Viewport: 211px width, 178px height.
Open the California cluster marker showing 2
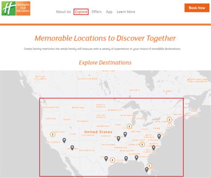pyautogui.click(x=53, y=134)
